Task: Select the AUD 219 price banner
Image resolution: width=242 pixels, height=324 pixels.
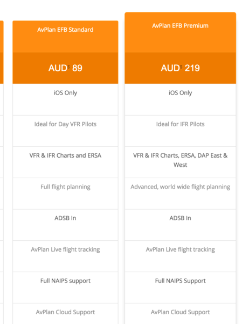Action: click(x=180, y=68)
